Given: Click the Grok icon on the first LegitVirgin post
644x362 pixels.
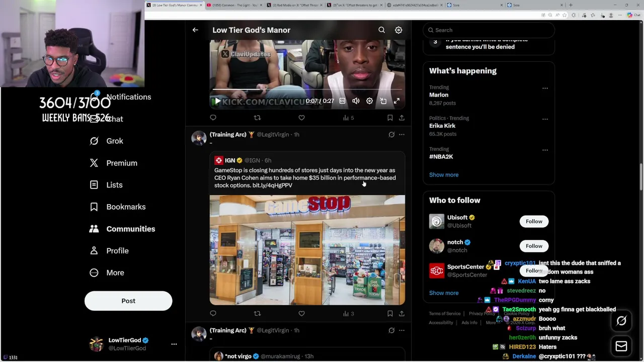Looking at the screenshot, I should click(x=391, y=135).
